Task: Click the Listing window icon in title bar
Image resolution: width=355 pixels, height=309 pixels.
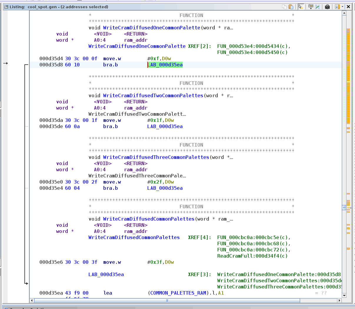Action: click(x=6, y=7)
